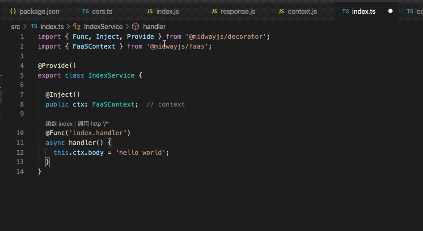Click line number 14 in gutter
This screenshot has height=231, width=423.
[20, 172]
